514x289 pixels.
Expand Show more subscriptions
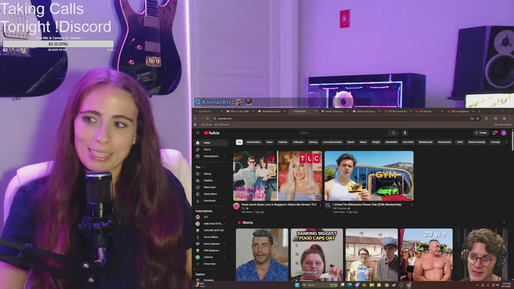click(x=211, y=264)
